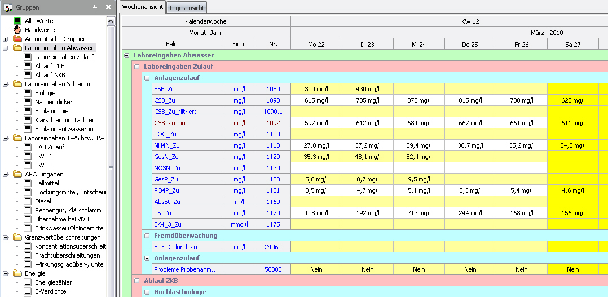Expand the Automatische Gruppen tree node
Screen dimensions: 608x297
(x=5, y=39)
